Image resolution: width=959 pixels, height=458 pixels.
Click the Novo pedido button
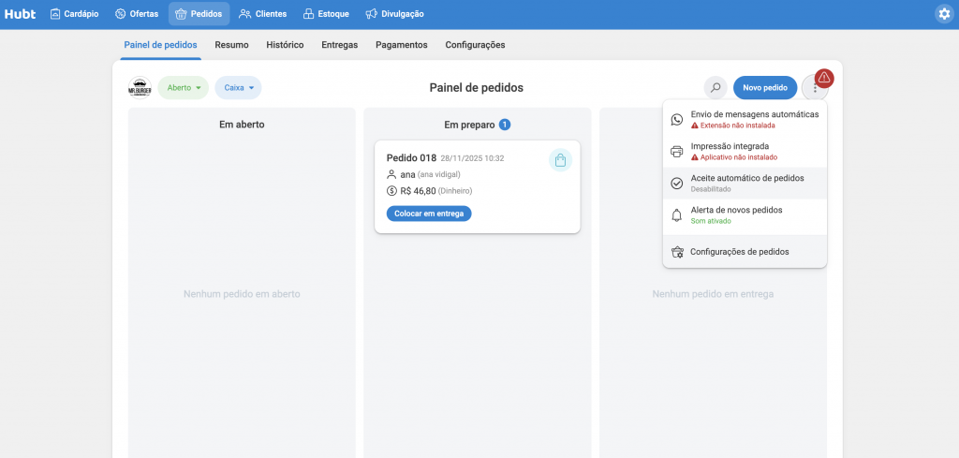tap(765, 88)
